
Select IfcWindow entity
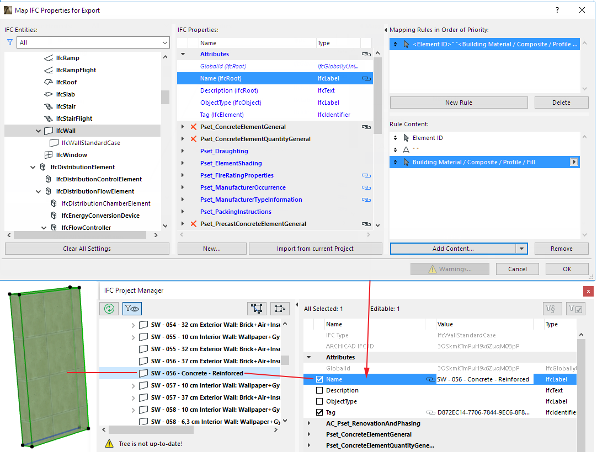[x=71, y=155]
